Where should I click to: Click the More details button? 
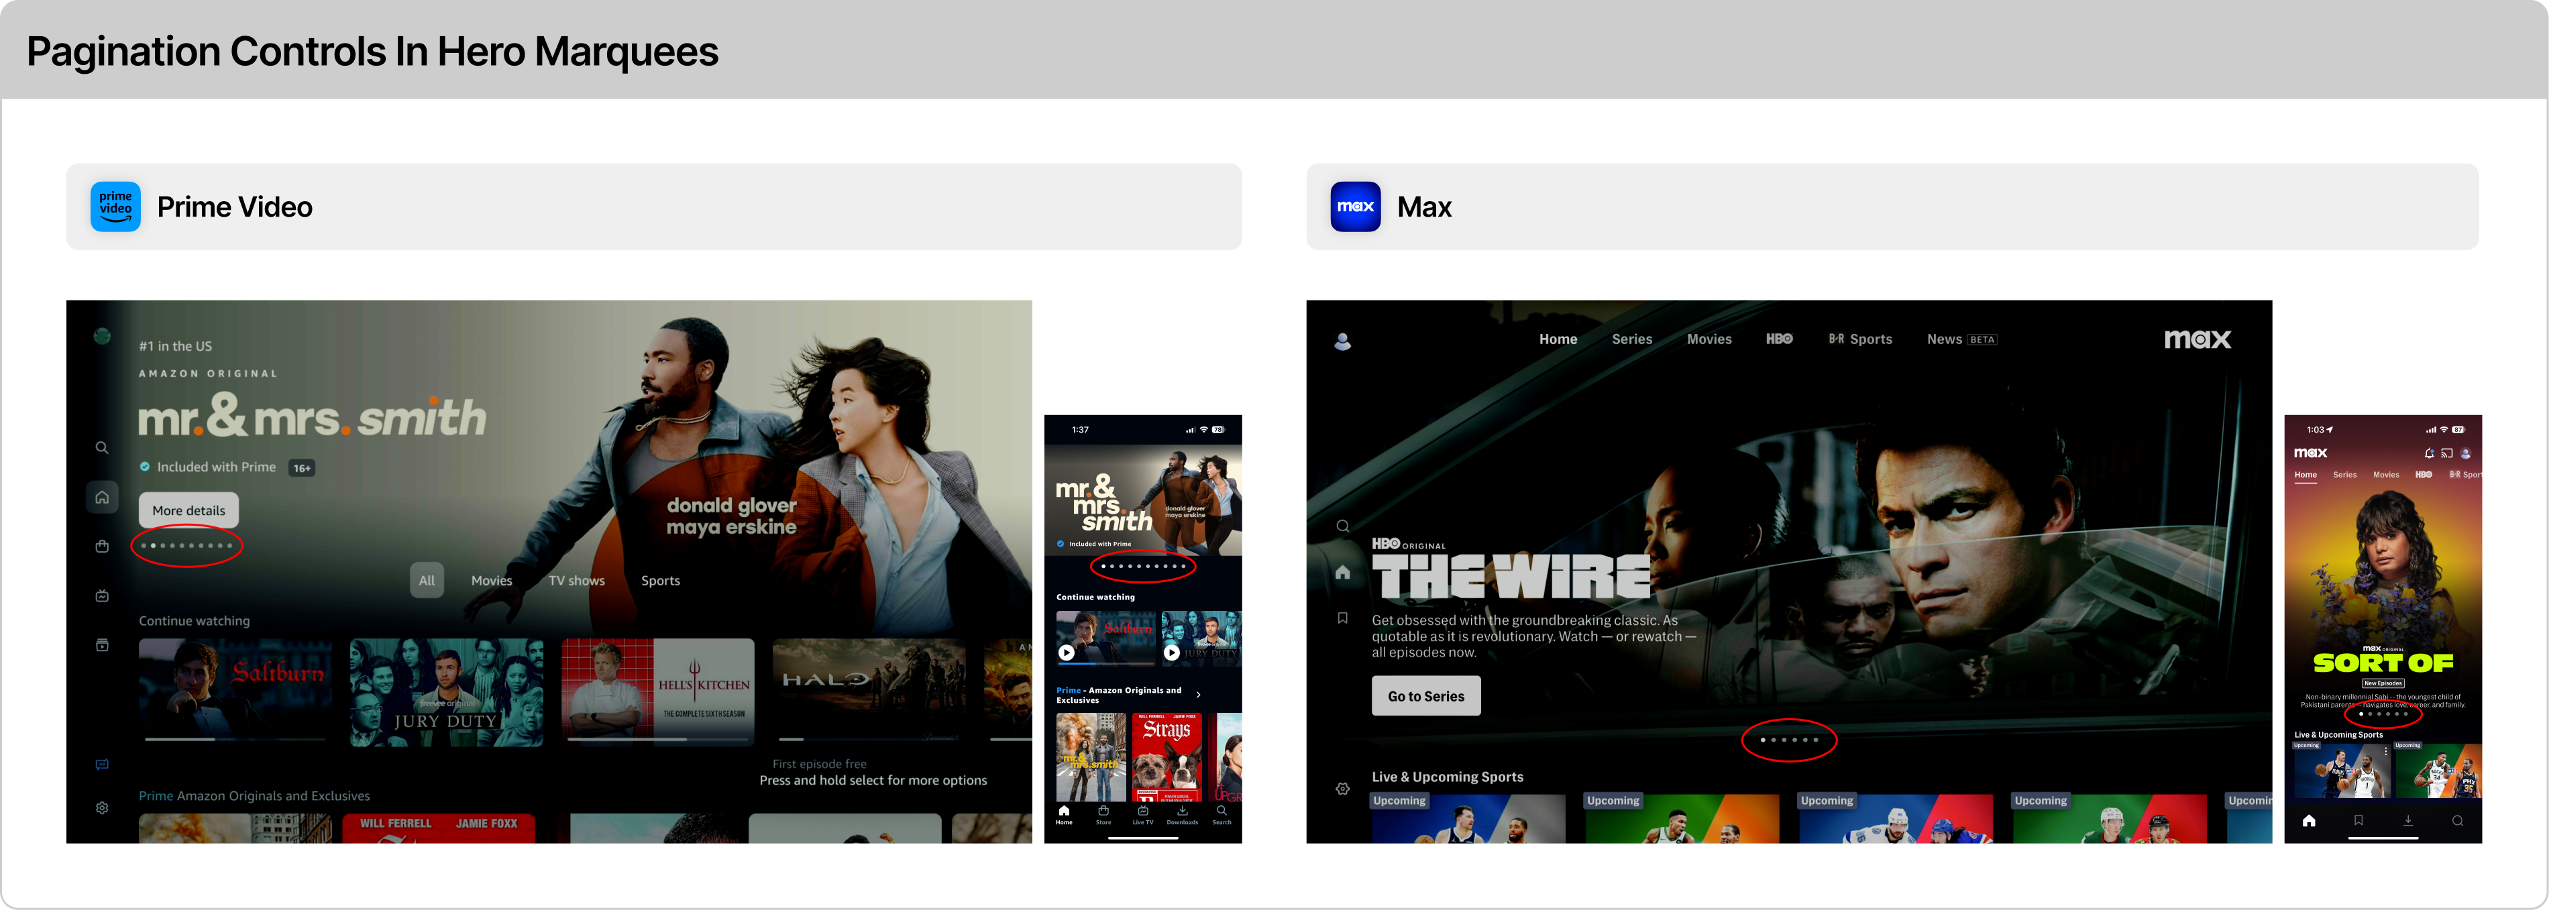pos(189,510)
